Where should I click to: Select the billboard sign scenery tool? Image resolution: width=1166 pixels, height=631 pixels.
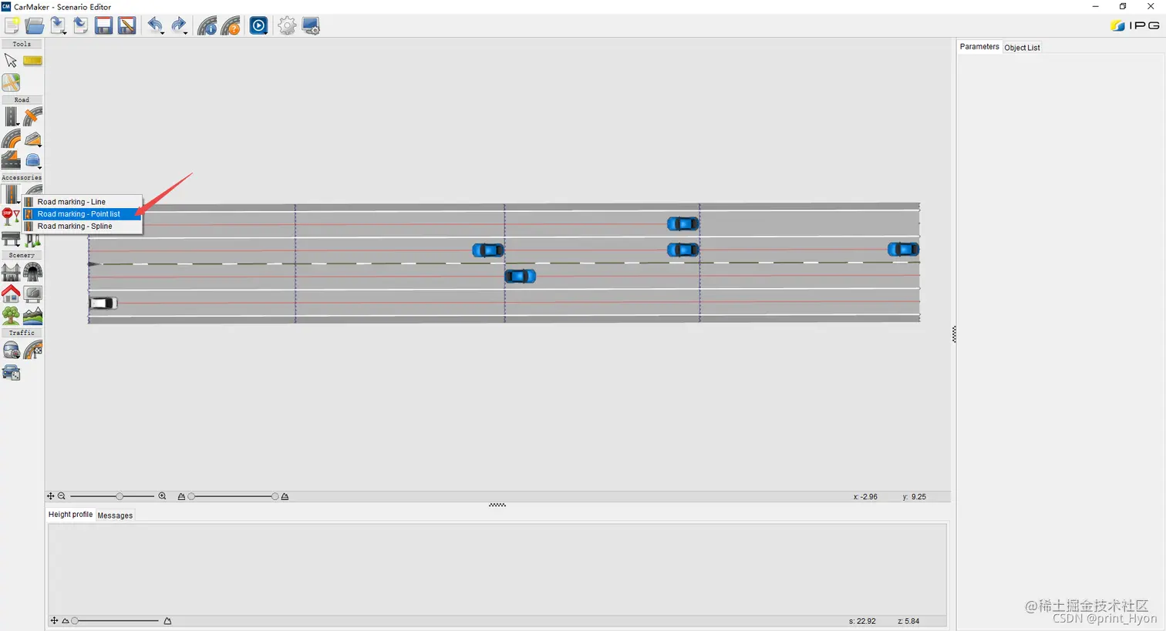[x=32, y=294]
